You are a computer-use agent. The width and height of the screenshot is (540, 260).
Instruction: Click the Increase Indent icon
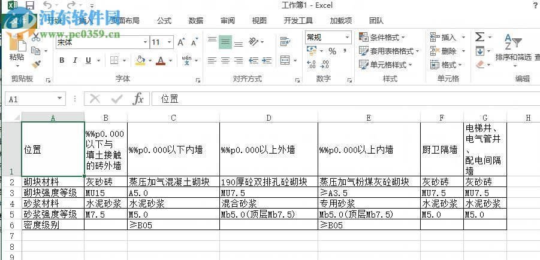tap(267, 60)
